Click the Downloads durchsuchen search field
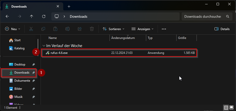This screenshot has height=111, width=236. point(204,16)
